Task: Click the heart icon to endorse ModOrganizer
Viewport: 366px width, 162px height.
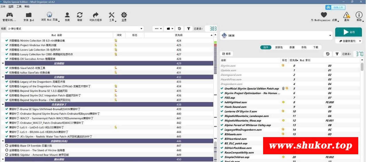Action: pos(324,15)
